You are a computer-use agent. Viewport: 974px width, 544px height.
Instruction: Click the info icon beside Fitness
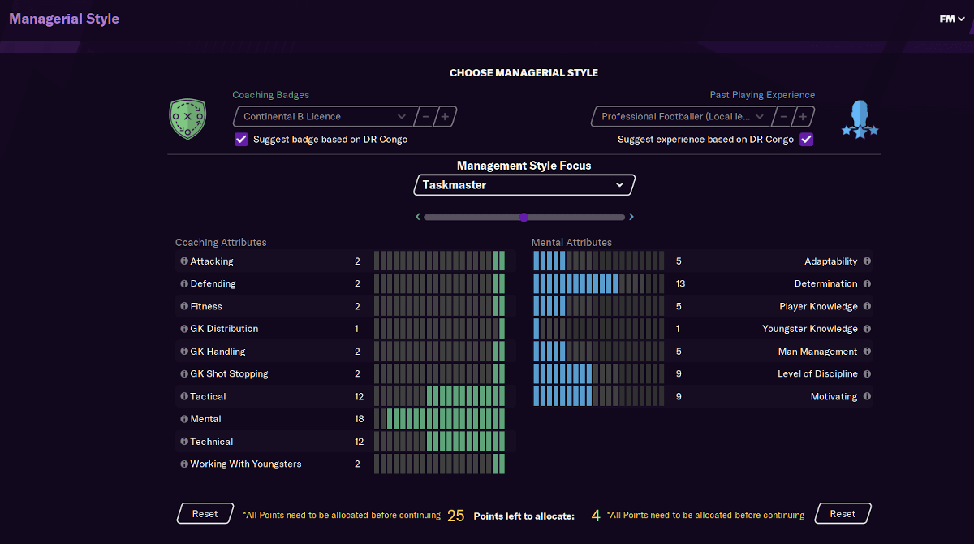coord(184,307)
